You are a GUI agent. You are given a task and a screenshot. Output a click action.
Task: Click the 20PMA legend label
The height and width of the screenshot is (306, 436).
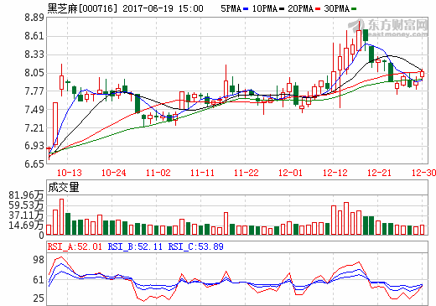click(x=301, y=8)
